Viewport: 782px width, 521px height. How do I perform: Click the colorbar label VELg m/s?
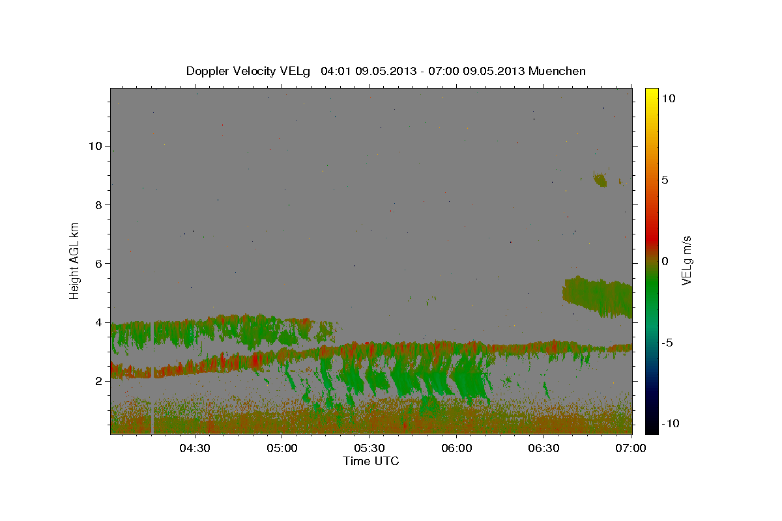686,261
